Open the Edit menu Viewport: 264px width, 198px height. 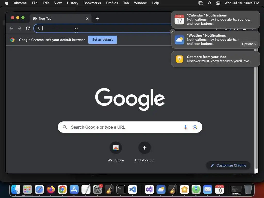pyautogui.click(x=46, y=3)
